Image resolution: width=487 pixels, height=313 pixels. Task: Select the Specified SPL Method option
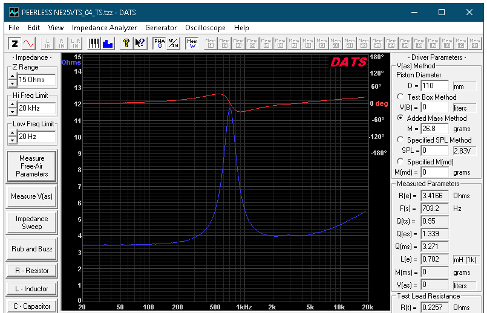coord(400,140)
